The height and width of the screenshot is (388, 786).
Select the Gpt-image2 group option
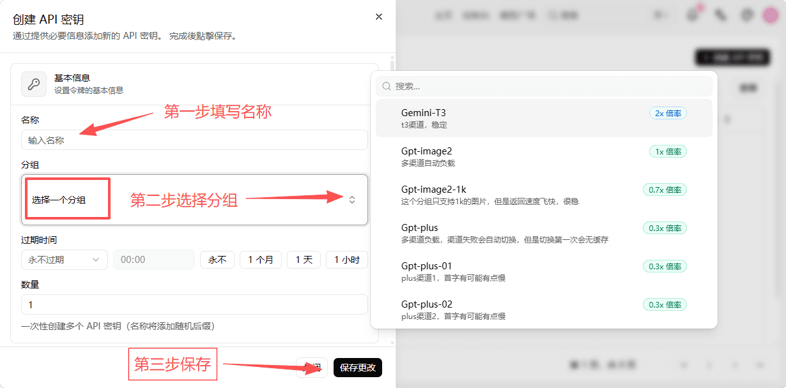(544, 156)
